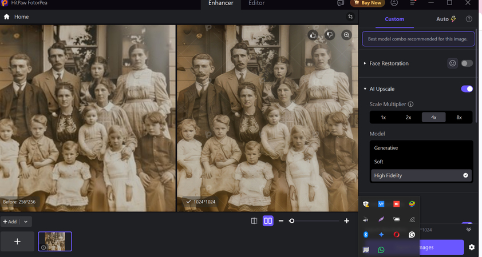Click the zoom slider handle
The height and width of the screenshot is (257, 482).
(x=292, y=221)
